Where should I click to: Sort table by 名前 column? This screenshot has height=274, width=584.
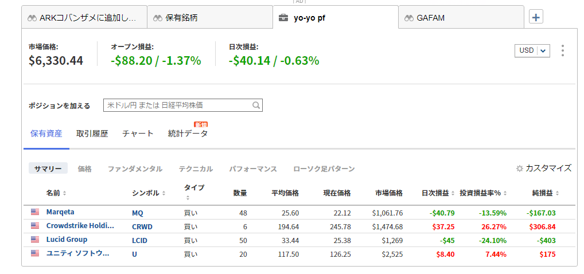pyautogui.click(x=56, y=193)
